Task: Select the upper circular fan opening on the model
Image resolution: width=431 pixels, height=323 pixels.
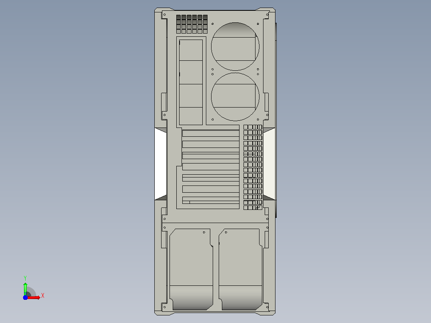Action: point(235,46)
